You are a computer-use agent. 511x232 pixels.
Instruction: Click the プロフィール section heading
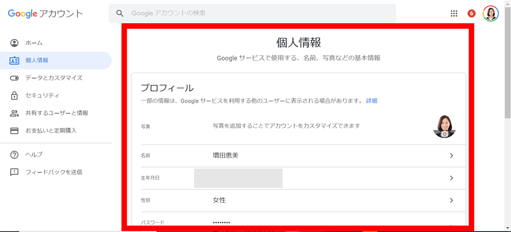point(167,88)
